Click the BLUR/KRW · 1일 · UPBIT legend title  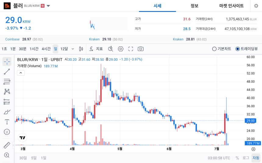coord(40,59)
